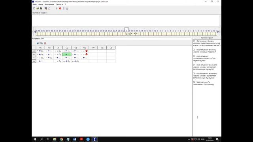Click the blank '_' row header in state table
The height and width of the screenshot is (142, 253).
pyautogui.click(x=34, y=61)
